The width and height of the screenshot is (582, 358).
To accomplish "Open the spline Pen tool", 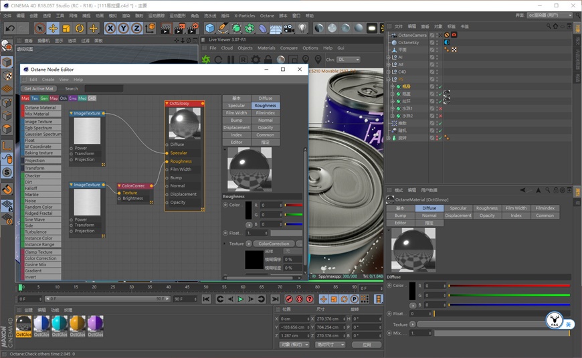I will (x=223, y=28).
